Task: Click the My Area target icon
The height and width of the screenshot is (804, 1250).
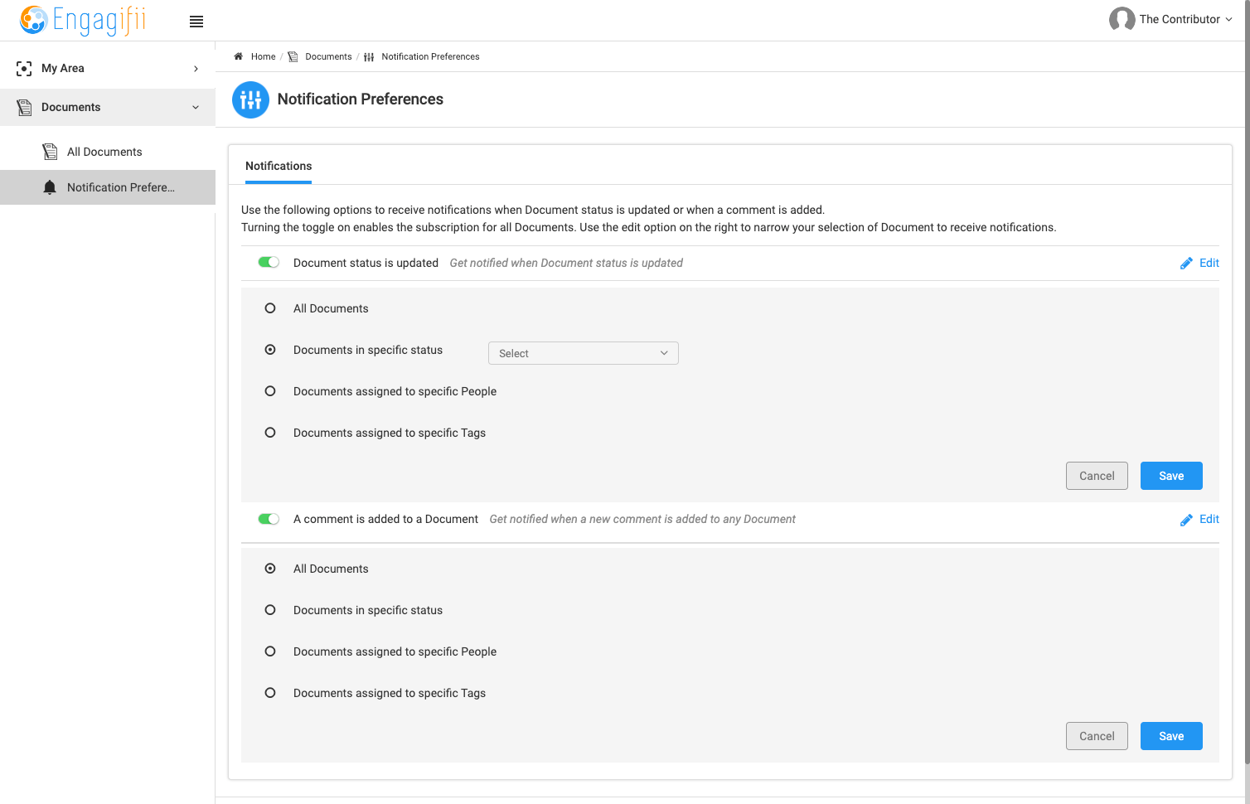Action: (24, 69)
